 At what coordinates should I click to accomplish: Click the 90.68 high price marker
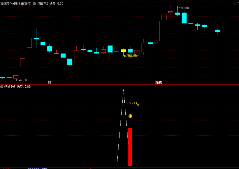click(184, 8)
